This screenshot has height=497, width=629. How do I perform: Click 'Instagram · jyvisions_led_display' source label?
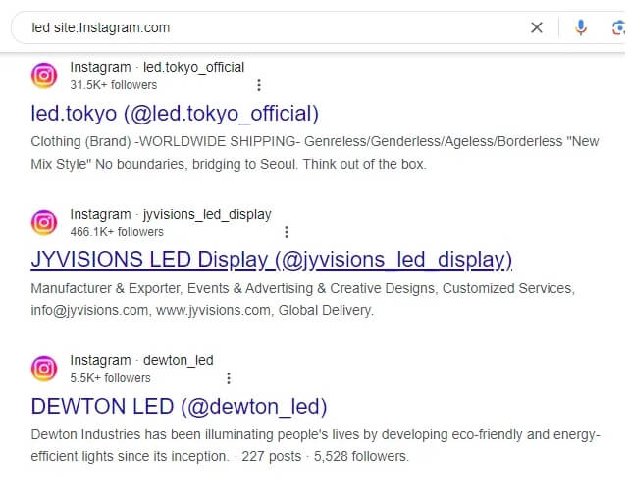coord(171,214)
